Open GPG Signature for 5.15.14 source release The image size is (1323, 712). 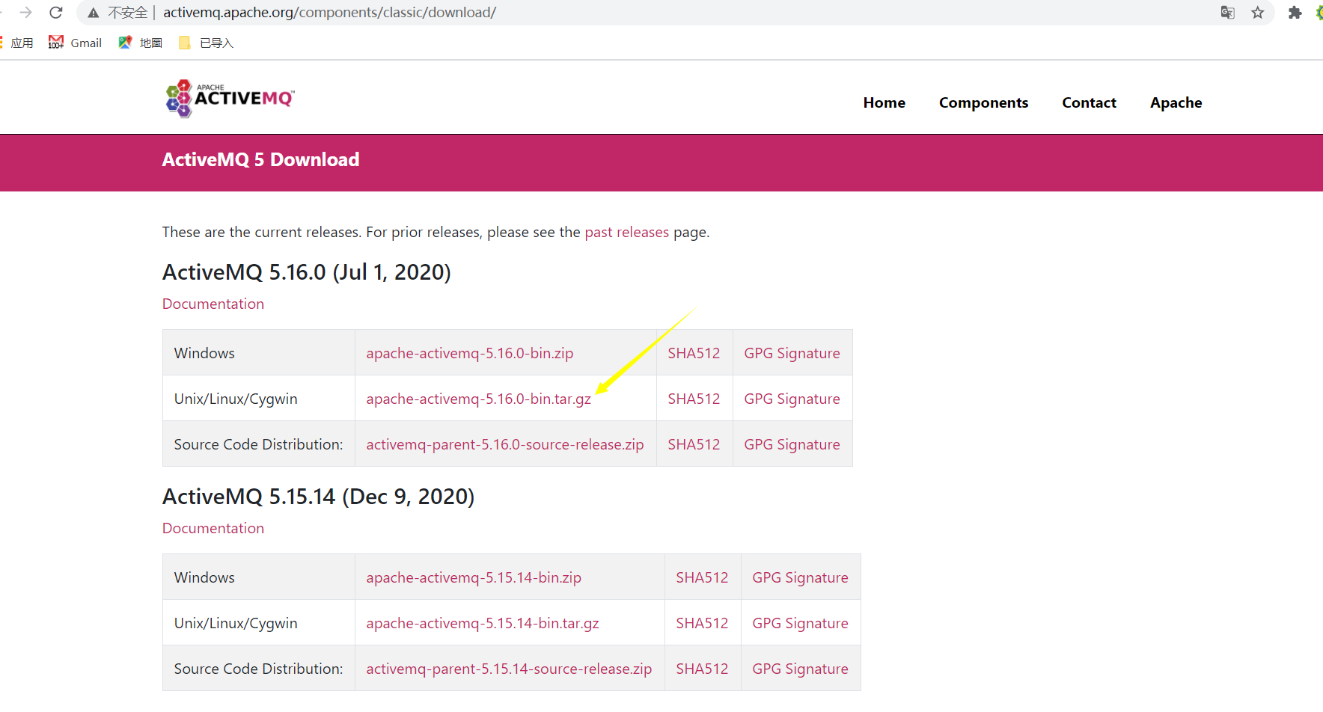pyautogui.click(x=800, y=669)
